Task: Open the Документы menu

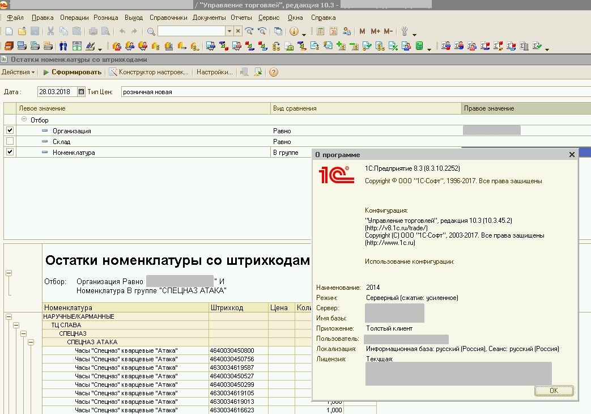Action: tap(209, 18)
